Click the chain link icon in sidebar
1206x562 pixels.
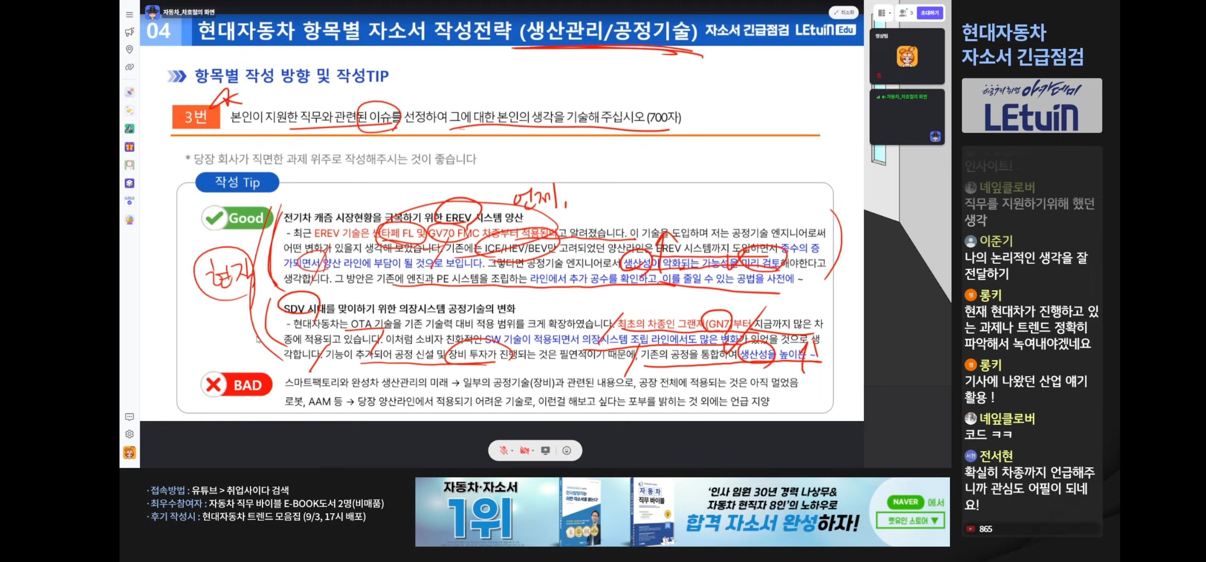[x=130, y=67]
